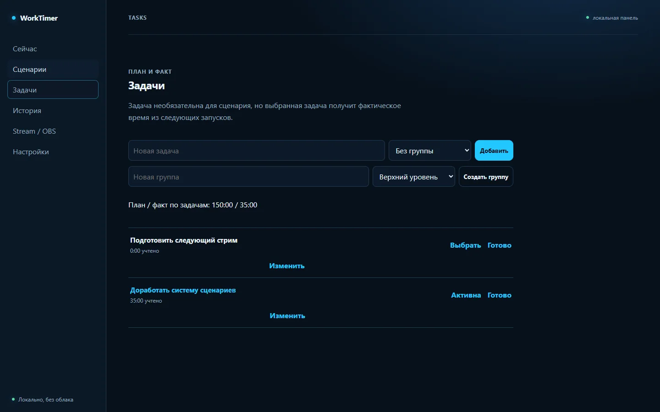Expand the 'Без группы' dropdown

click(x=430, y=151)
